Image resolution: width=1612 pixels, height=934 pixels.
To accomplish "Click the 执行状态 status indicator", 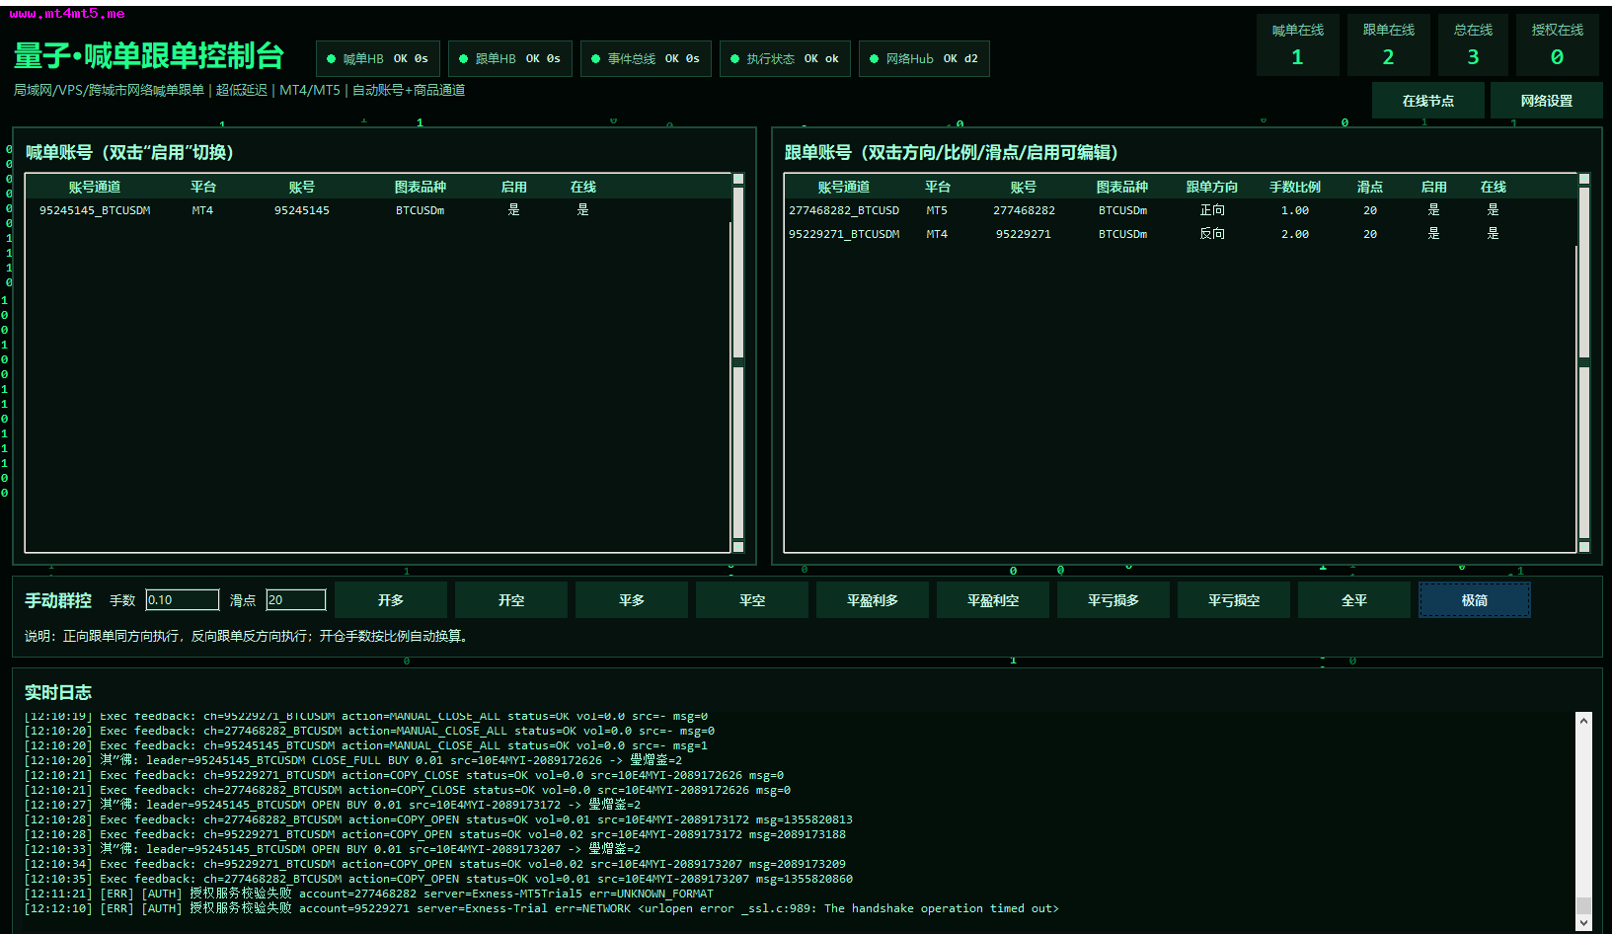I will coord(785,59).
